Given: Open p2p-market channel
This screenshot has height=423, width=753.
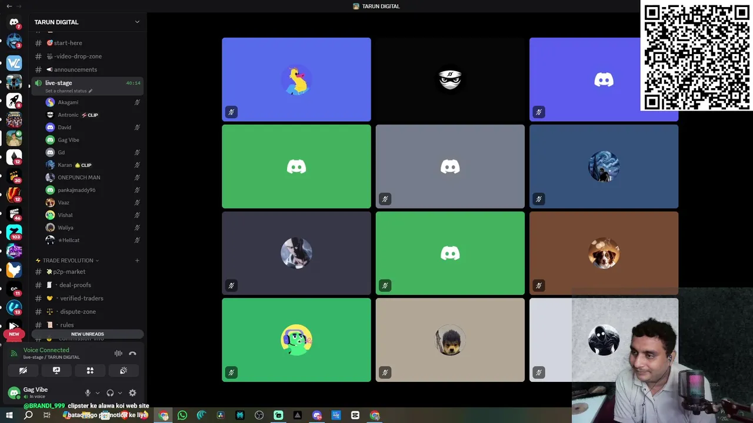Looking at the screenshot, I should pos(87,272).
